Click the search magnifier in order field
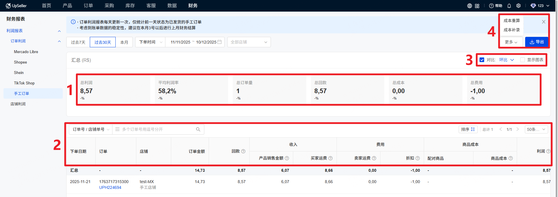Viewport: 558px width, 197px height. pos(198,129)
